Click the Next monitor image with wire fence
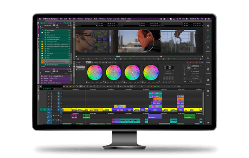This screenshot has height=158, width=249. coord(182,41)
